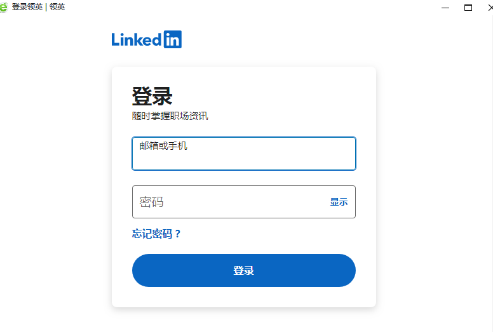Click the LinkedIn logo at top
This screenshot has width=493, height=332.
pyautogui.click(x=146, y=39)
